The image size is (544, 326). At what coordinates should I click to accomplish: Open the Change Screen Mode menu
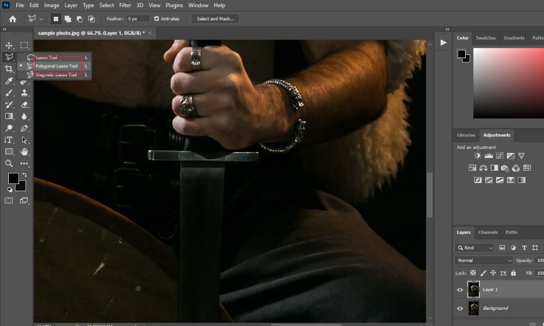(x=24, y=200)
